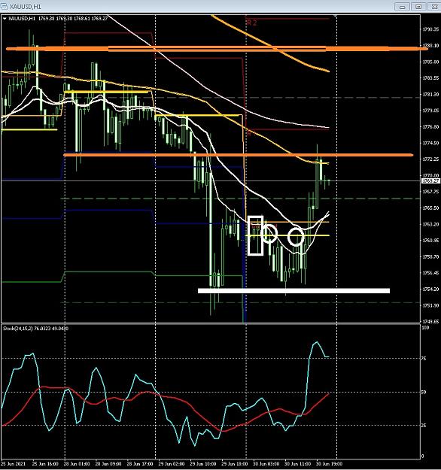Screen dimensions: 441x470
Task: Click the 28 Jun 01:00 time label
Action: (x=76, y=464)
